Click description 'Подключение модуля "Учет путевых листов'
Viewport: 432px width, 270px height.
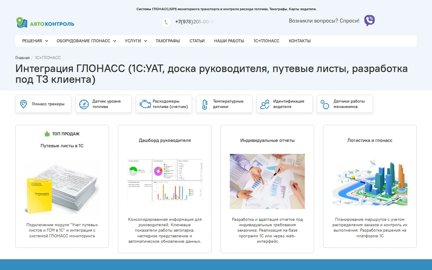[x=62, y=230]
